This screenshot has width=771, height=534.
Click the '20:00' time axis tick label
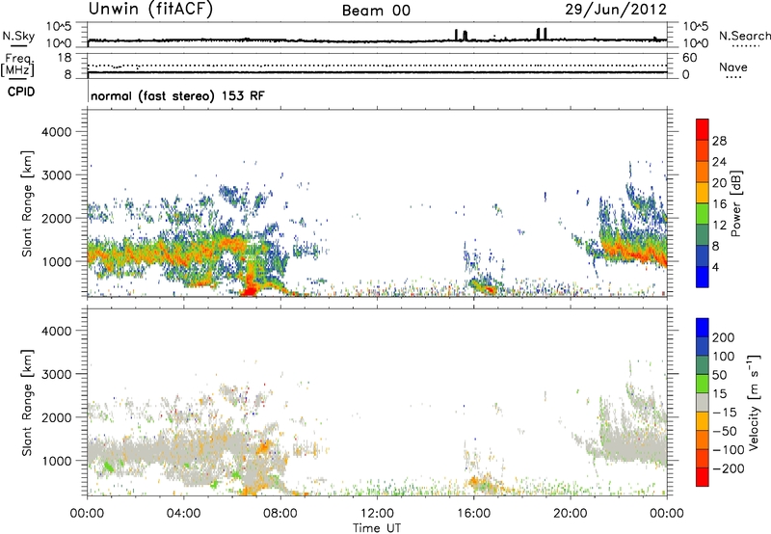(x=570, y=514)
